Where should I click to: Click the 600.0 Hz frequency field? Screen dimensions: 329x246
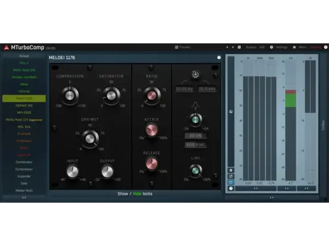point(195,145)
